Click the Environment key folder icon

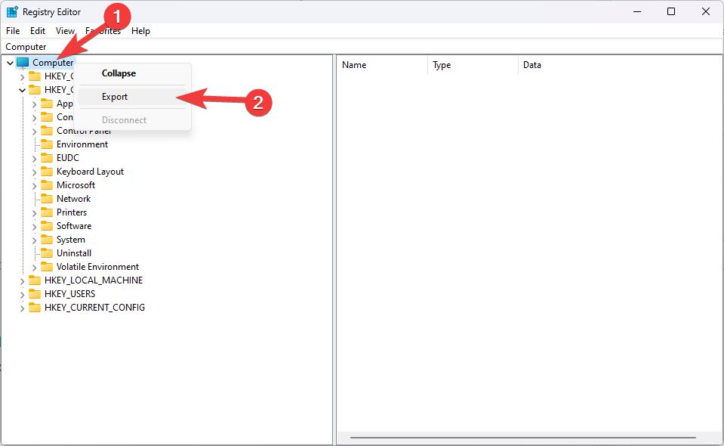tap(47, 144)
